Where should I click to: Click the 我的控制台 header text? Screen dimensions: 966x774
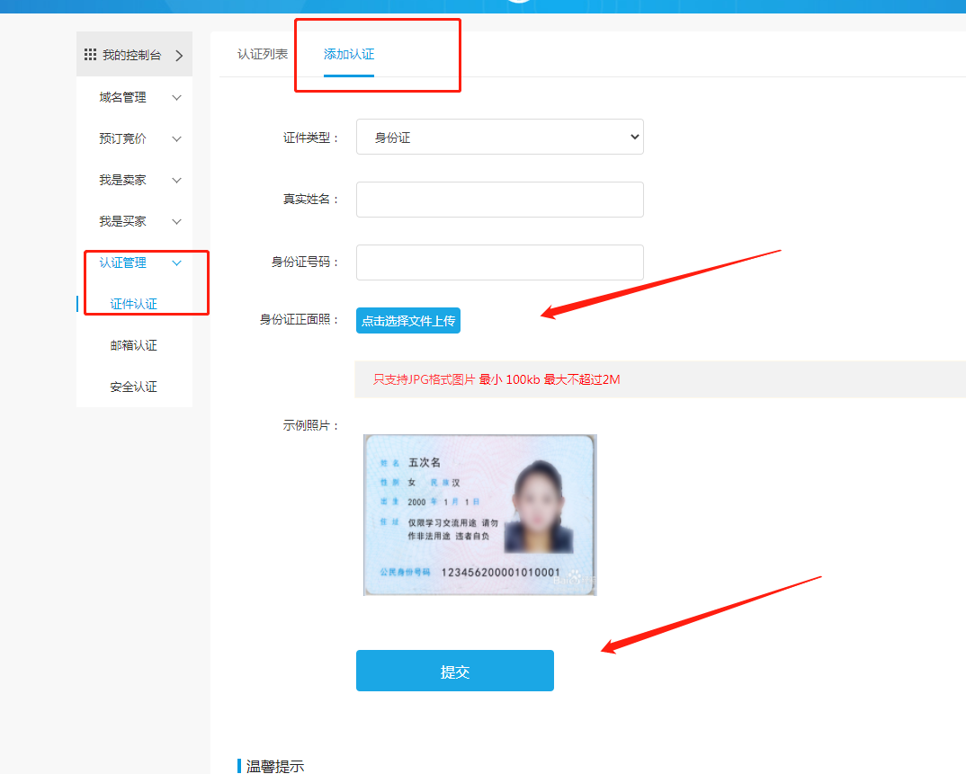point(131,55)
